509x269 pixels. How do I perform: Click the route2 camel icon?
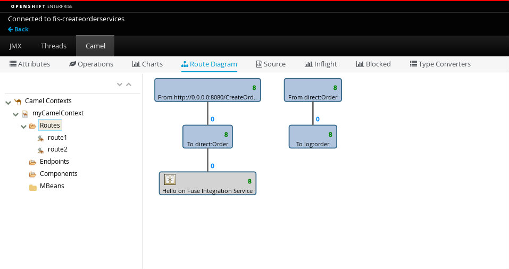(x=40, y=150)
